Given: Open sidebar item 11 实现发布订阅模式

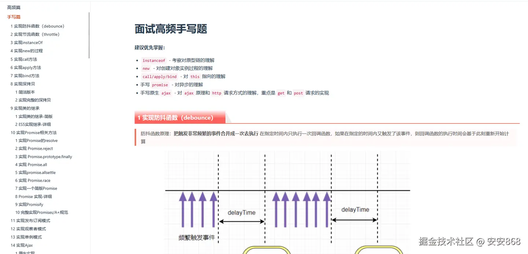Looking at the screenshot, I should (30, 221).
